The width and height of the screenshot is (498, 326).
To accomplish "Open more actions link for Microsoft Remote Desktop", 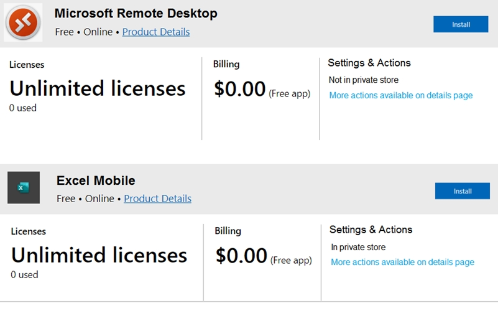I will point(401,95).
